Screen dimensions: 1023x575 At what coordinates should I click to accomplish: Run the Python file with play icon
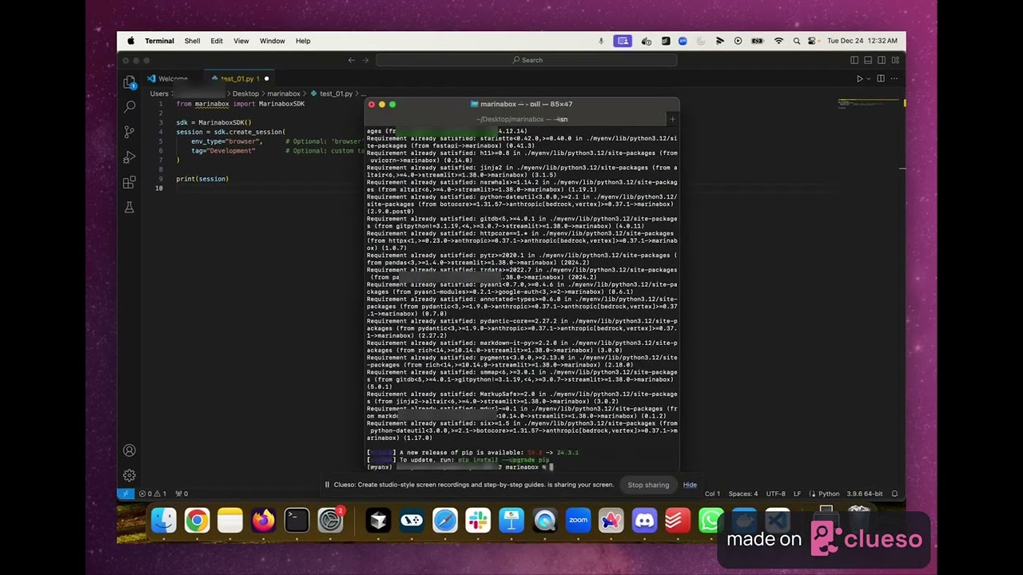pos(859,78)
